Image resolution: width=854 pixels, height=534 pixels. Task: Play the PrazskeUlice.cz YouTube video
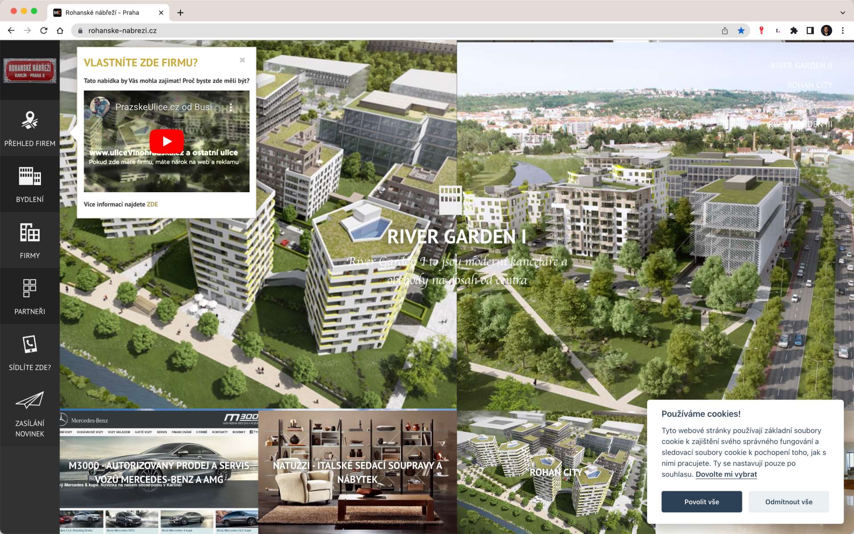coord(167,142)
